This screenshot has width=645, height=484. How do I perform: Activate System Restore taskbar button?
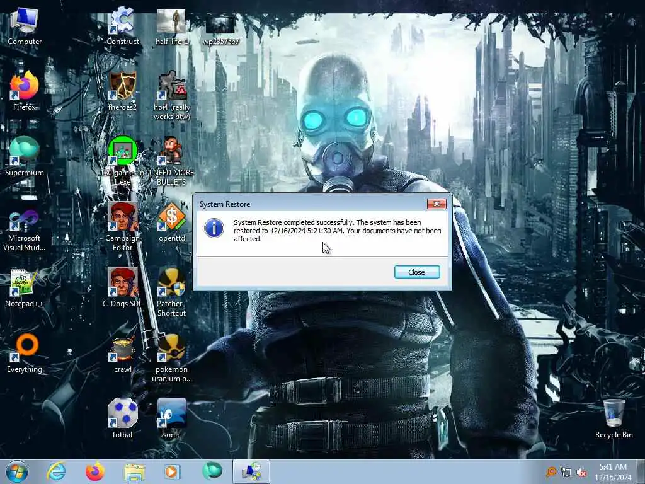pyautogui.click(x=251, y=471)
